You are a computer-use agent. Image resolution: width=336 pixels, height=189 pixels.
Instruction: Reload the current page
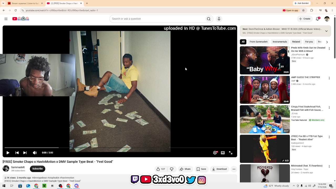(x=15, y=10)
